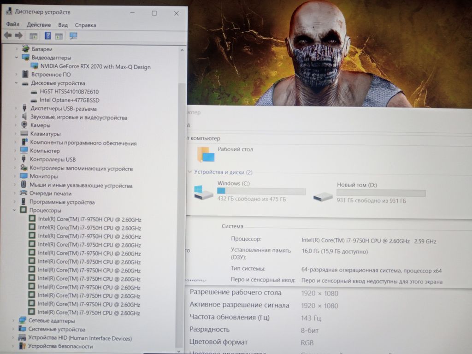Select the Программные устройства category icon
The width and height of the screenshot is (472, 354).
tap(24, 202)
